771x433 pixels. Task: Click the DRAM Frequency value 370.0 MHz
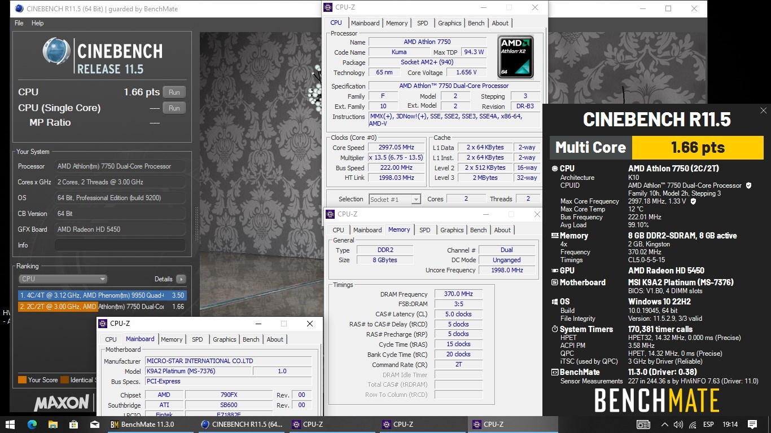[x=459, y=294]
